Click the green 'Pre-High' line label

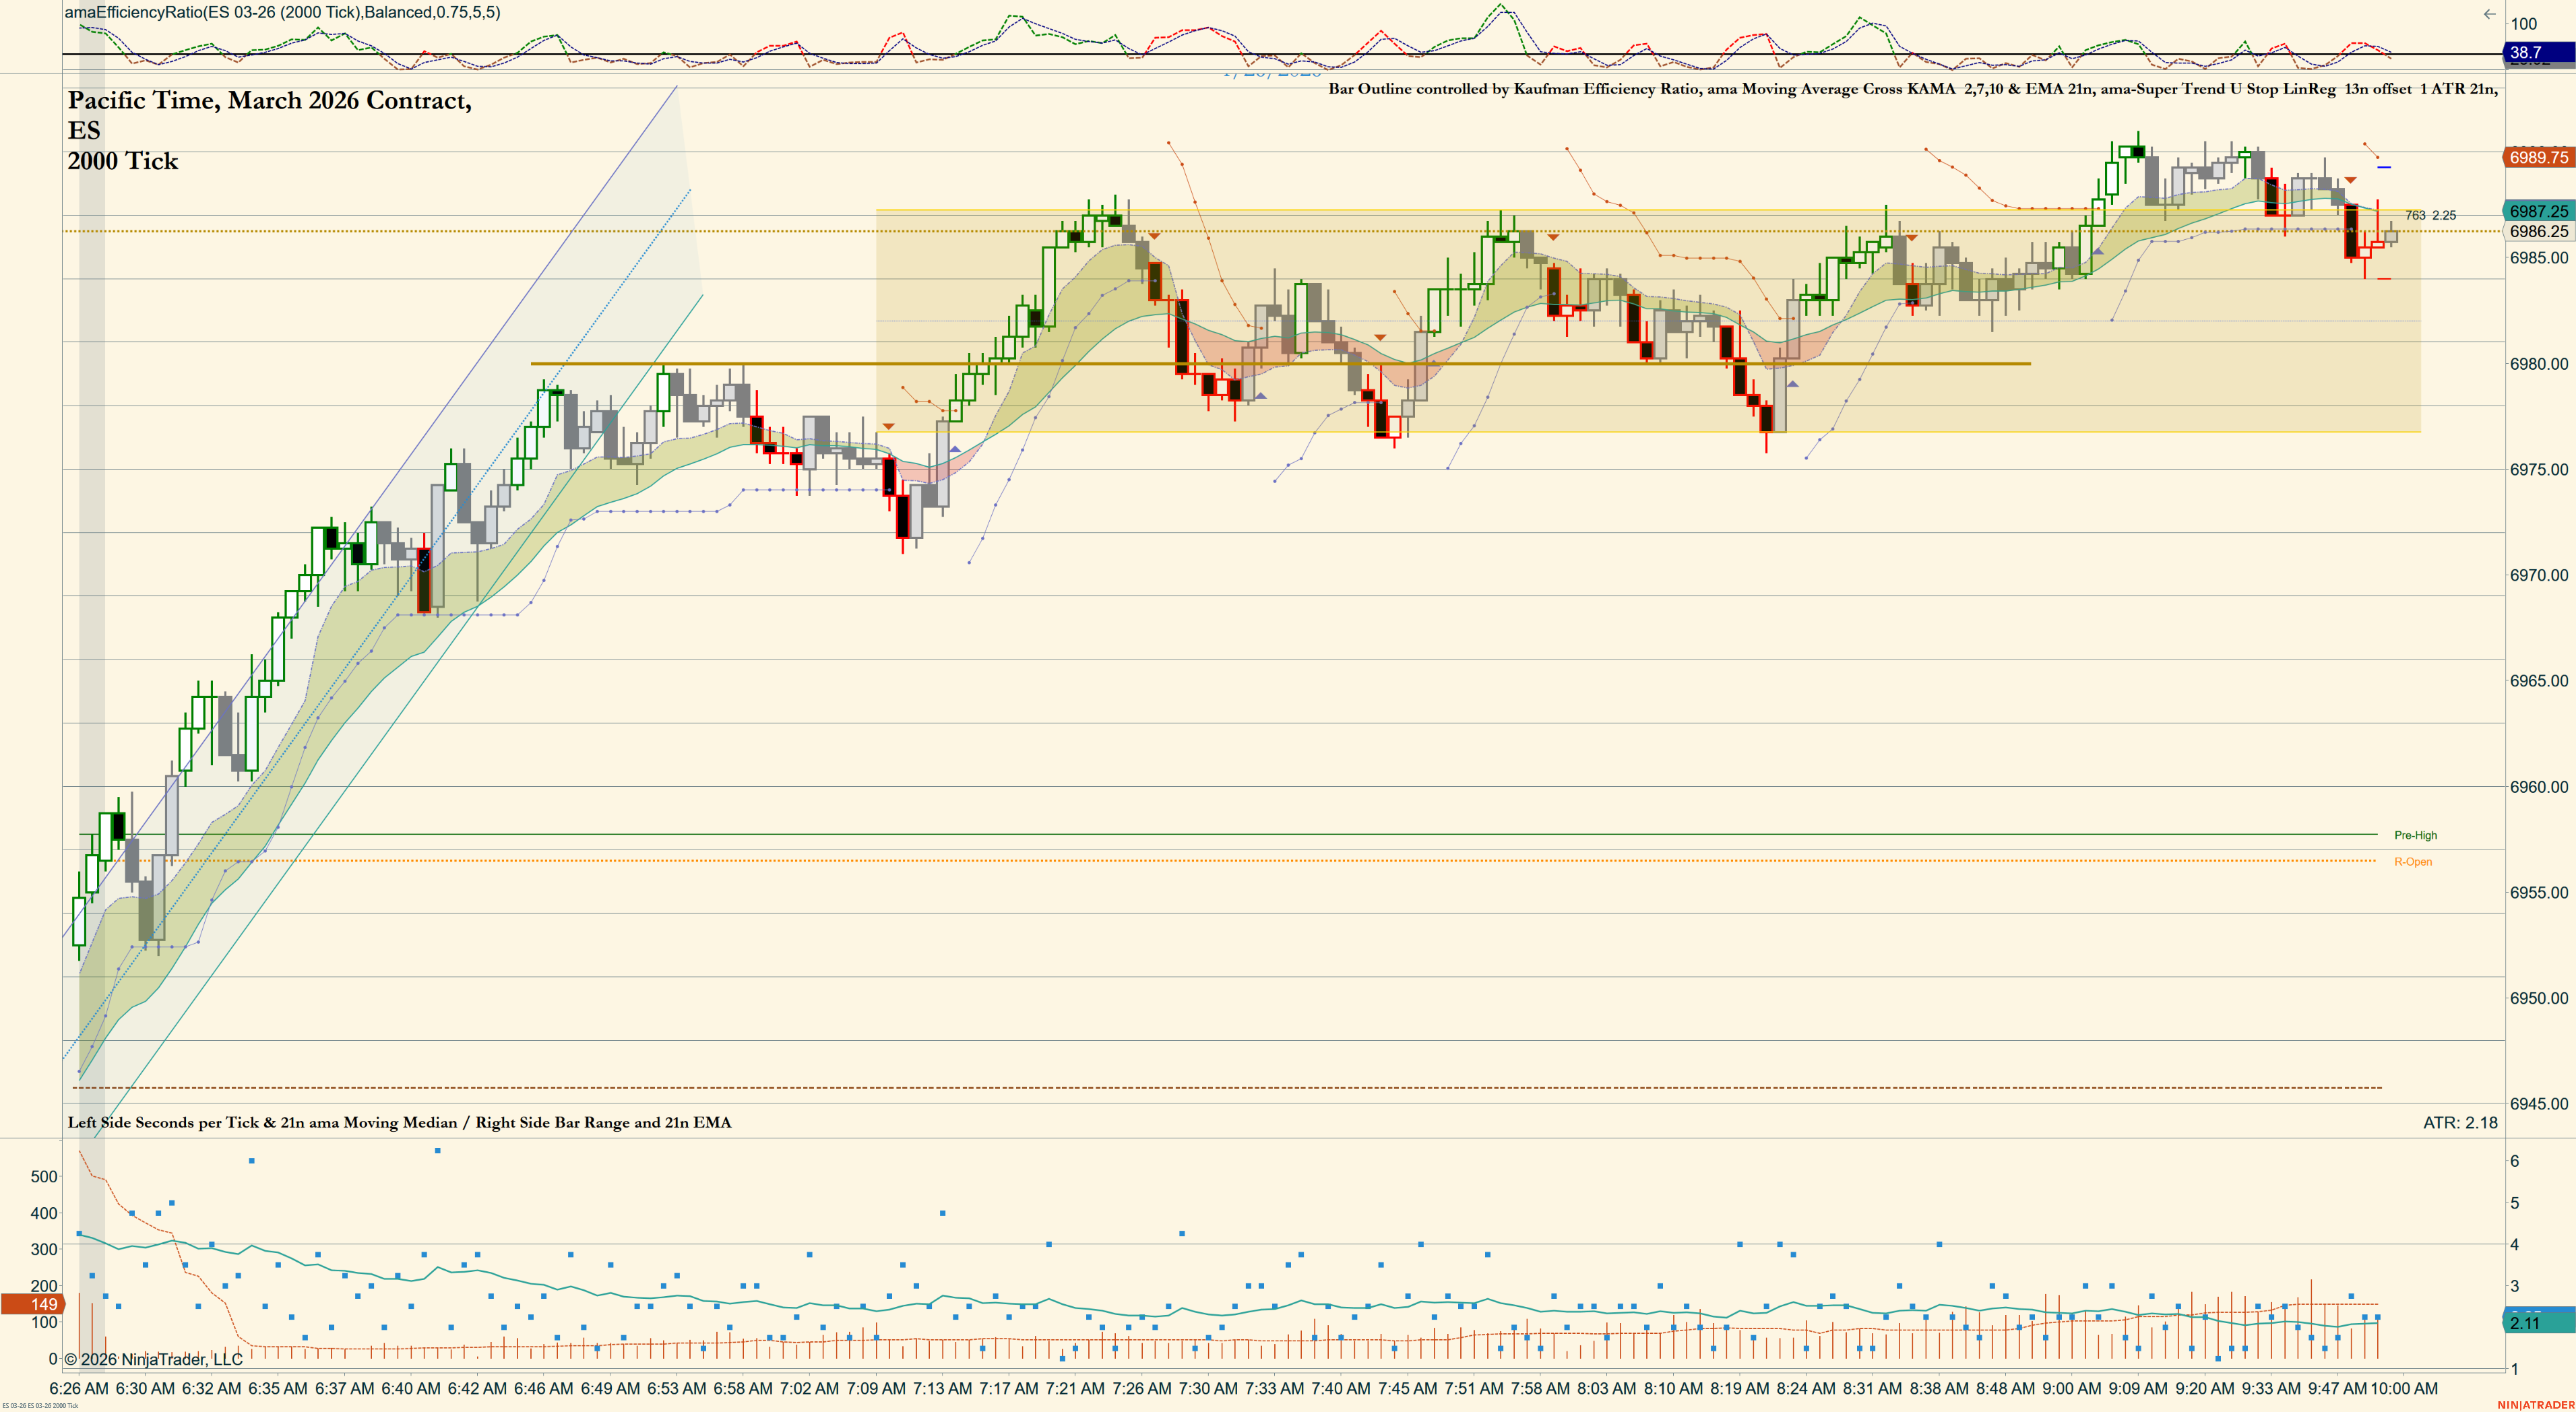[x=2415, y=835]
